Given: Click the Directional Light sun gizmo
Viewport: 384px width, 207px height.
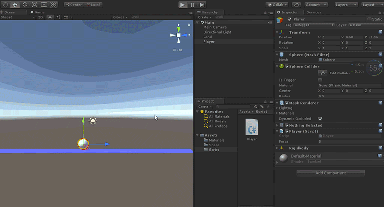Looking at the screenshot, I should coord(93,121).
